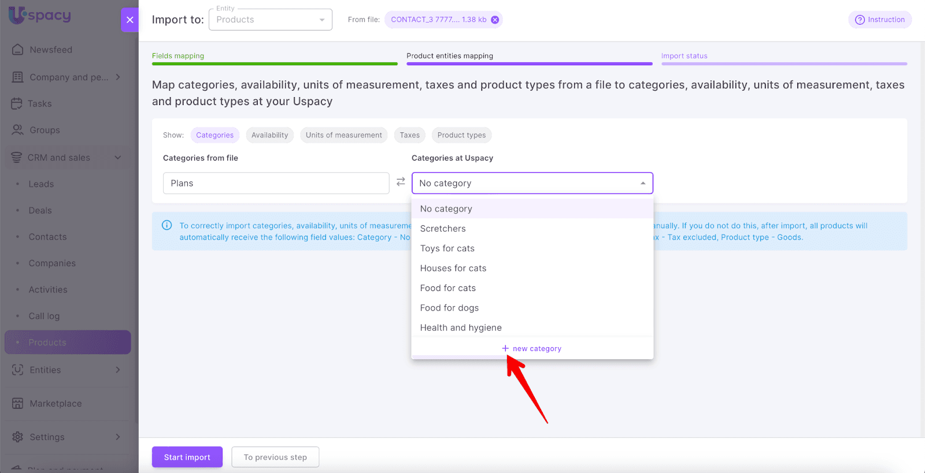This screenshot has height=473, width=925.
Task: Add a new category link
Action: click(532, 348)
